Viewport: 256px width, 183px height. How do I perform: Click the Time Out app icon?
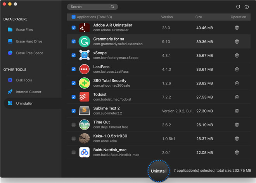[x=85, y=125]
